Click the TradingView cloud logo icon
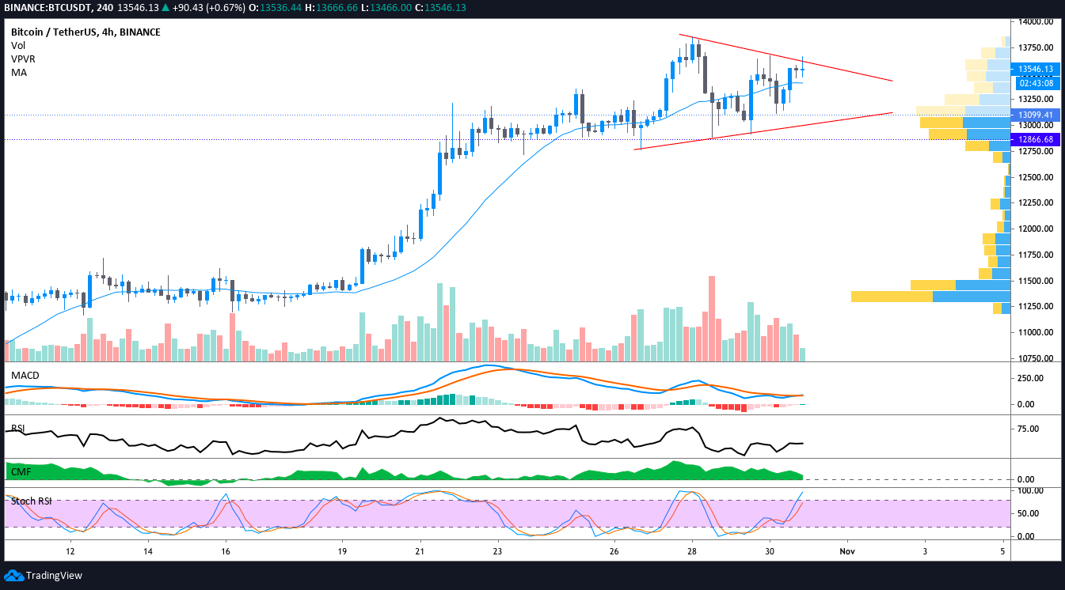Image resolution: width=1065 pixels, height=590 pixels. (x=14, y=575)
